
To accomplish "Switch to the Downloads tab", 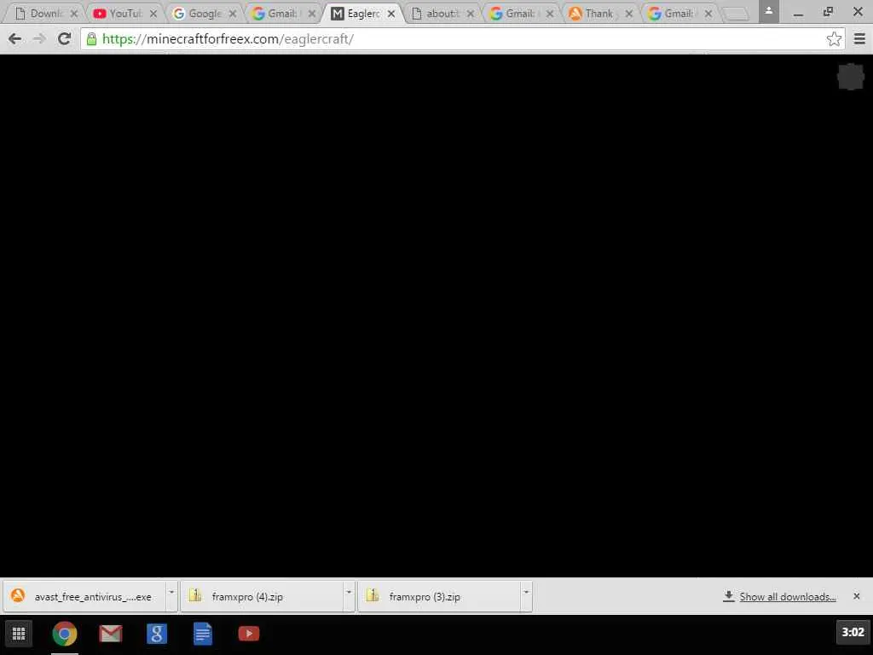I will click(x=45, y=14).
